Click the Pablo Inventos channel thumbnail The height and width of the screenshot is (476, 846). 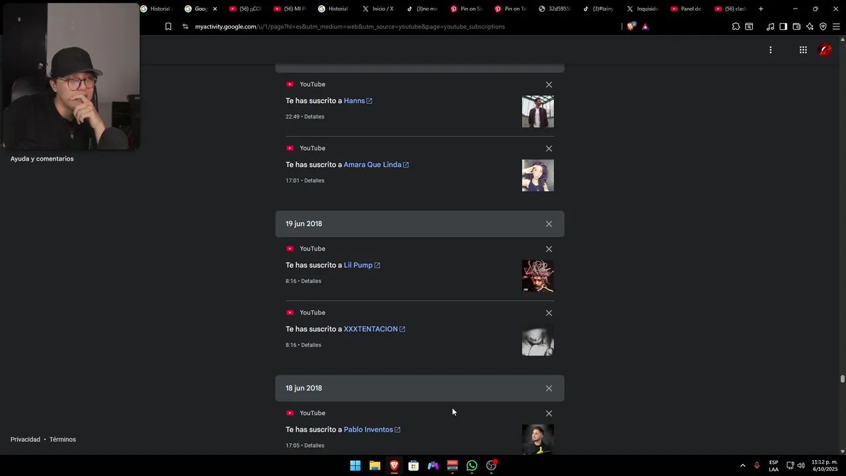[x=538, y=440]
